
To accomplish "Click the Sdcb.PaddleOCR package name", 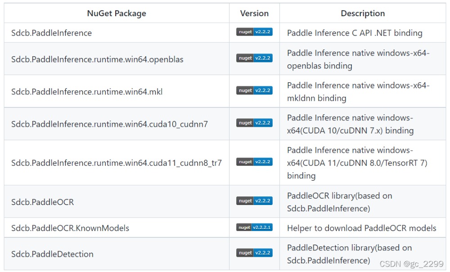I will pyautogui.click(x=42, y=202).
